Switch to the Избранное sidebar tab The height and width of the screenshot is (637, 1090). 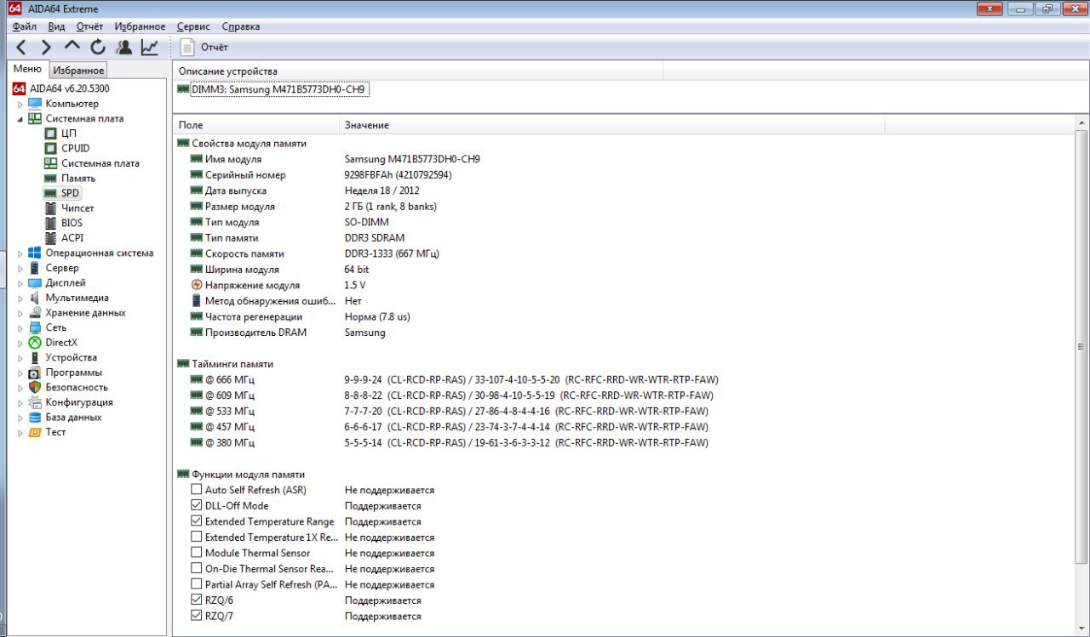pyautogui.click(x=78, y=71)
